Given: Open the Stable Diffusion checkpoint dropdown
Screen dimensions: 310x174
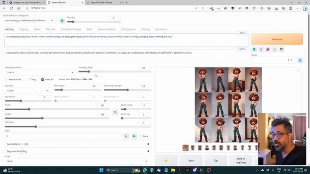Looking at the screenshot, I should pos(29,20).
